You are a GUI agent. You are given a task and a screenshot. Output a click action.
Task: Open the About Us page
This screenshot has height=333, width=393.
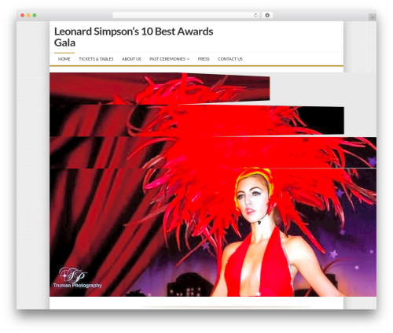131,59
